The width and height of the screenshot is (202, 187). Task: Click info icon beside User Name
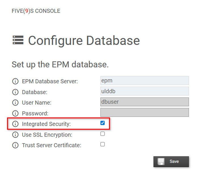[x=15, y=103]
